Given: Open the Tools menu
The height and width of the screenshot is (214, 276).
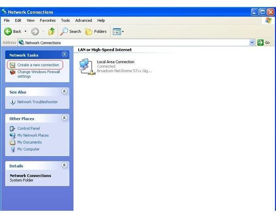Looking at the screenshot, I should (65, 21).
